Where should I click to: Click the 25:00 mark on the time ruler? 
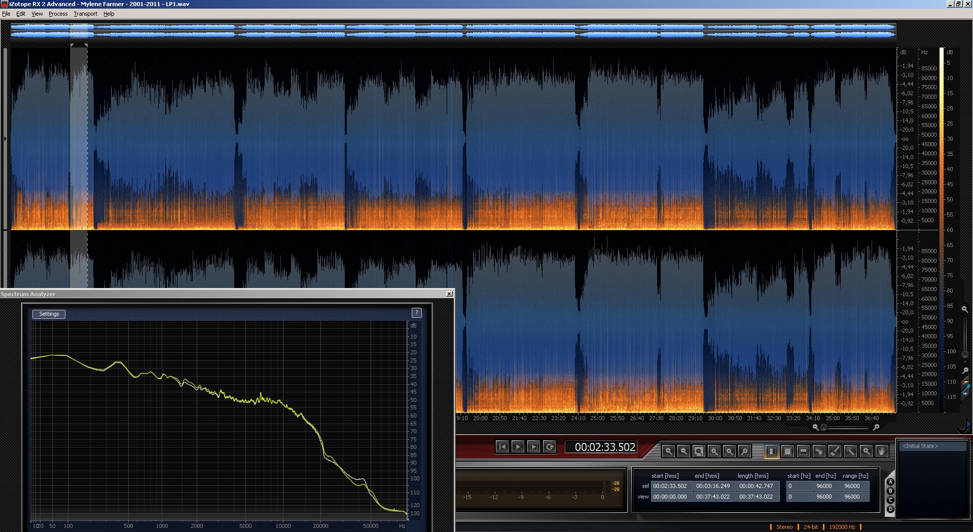point(597,418)
